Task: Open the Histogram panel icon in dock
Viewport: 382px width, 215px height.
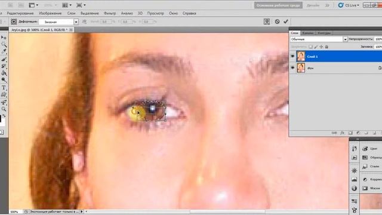Action: [354, 179]
